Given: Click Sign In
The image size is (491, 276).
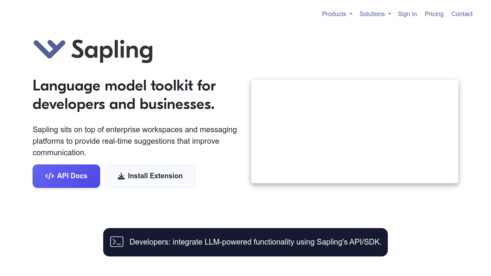Looking at the screenshot, I should (x=407, y=14).
